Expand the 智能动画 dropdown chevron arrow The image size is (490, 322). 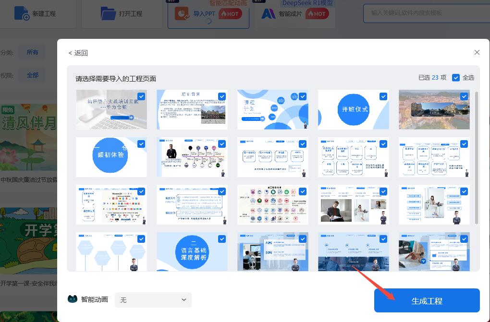pyautogui.click(x=184, y=300)
